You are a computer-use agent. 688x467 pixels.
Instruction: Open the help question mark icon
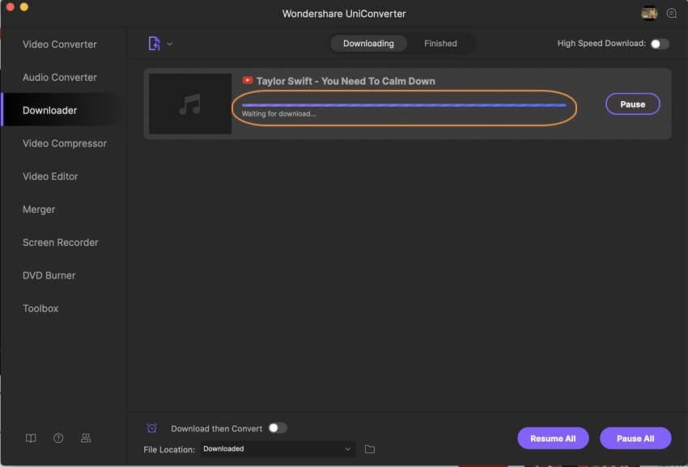coord(58,438)
